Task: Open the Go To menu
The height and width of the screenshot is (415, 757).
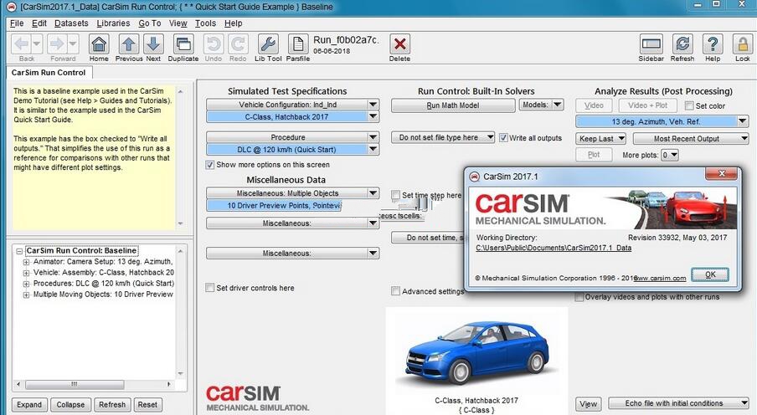Action: (x=150, y=23)
